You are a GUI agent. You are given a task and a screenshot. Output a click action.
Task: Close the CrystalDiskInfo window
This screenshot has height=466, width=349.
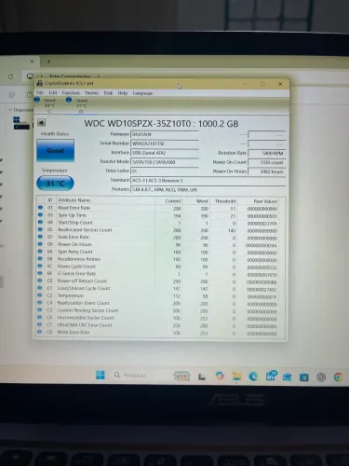pyautogui.click(x=280, y=84)
